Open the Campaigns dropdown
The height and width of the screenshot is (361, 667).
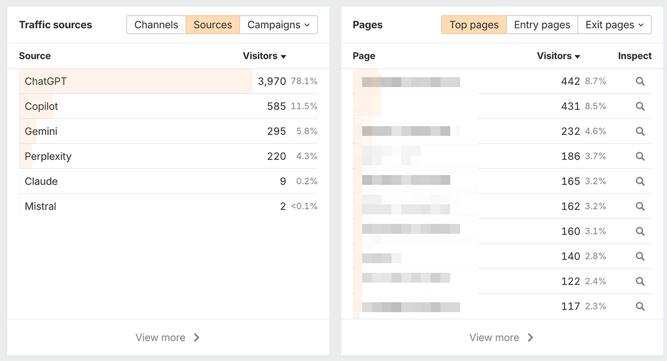(278, 25)
